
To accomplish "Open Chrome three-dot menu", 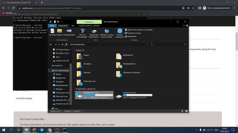I will click(235, 8).
